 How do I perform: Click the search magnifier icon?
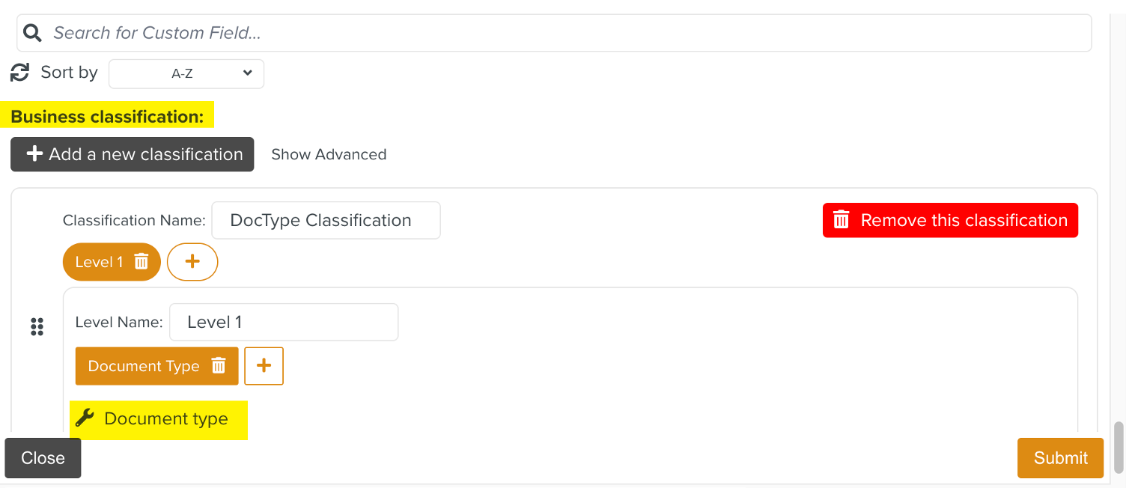pyautogui.click(x=32, y=32)
